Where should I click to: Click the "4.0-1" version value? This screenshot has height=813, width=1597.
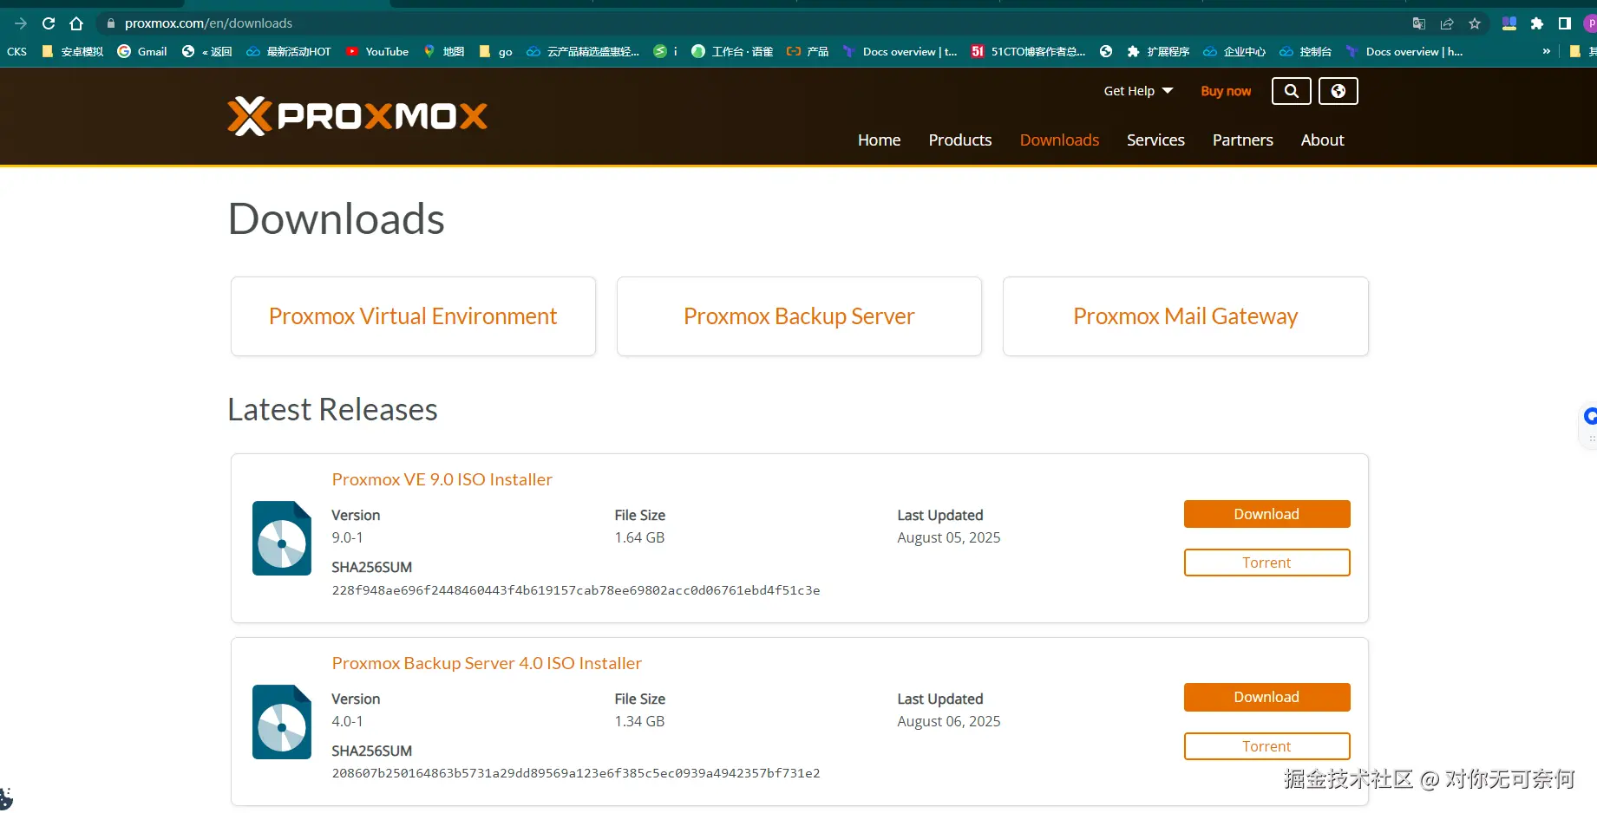tap(347, 721)
